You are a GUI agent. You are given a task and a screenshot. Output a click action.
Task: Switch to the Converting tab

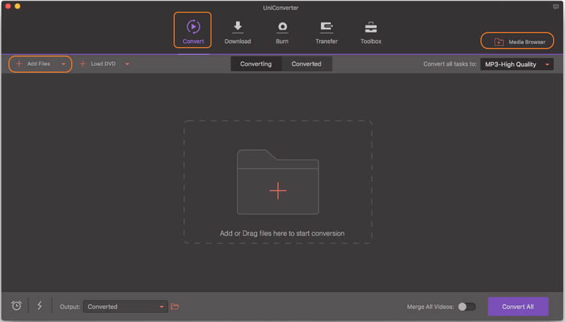[x=256, y=64]
